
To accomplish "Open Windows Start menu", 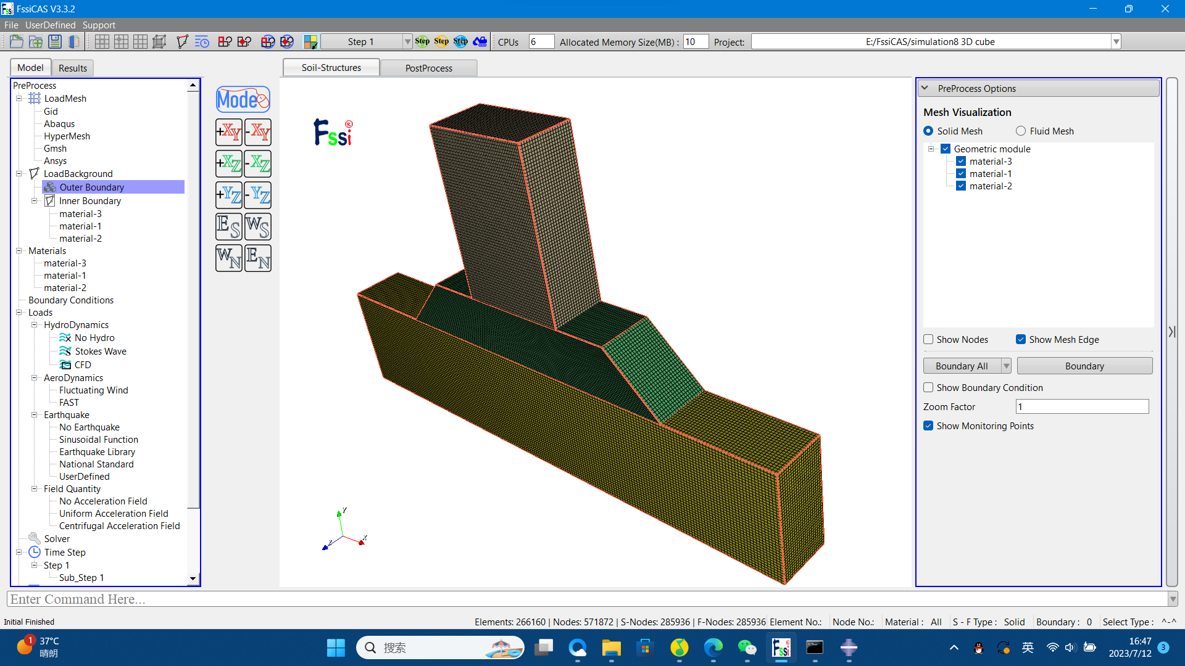I will pos(336,647).
